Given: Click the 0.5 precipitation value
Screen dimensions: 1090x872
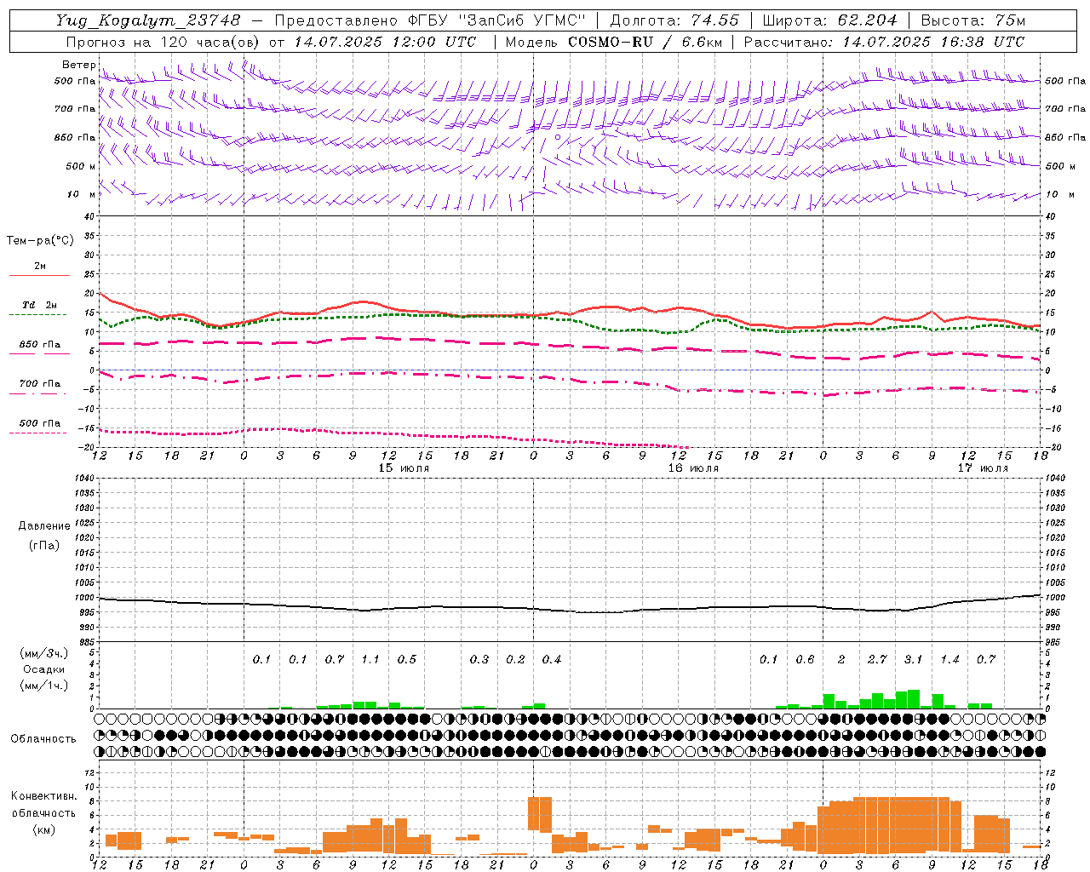Looking at the screenshot, I should (x=407, y=660).
